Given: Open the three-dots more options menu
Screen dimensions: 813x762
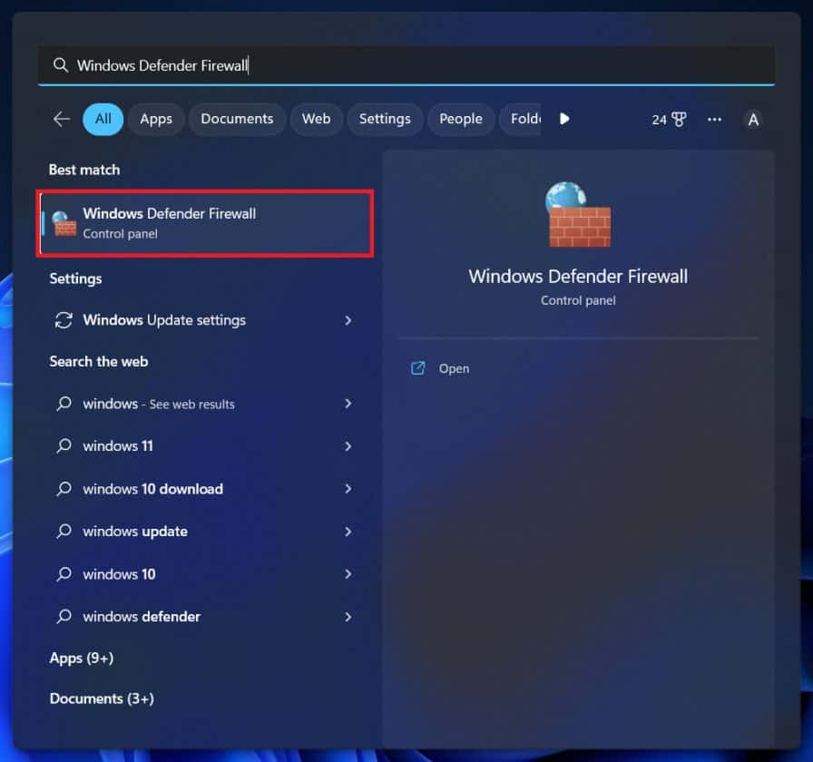Looking at the screenshot, I should 715,119.
